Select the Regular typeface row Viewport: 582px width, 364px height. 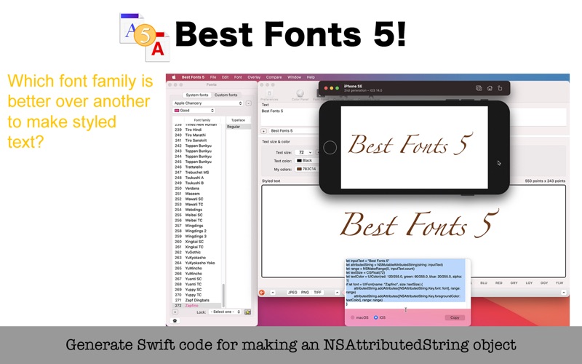[239, 127]
